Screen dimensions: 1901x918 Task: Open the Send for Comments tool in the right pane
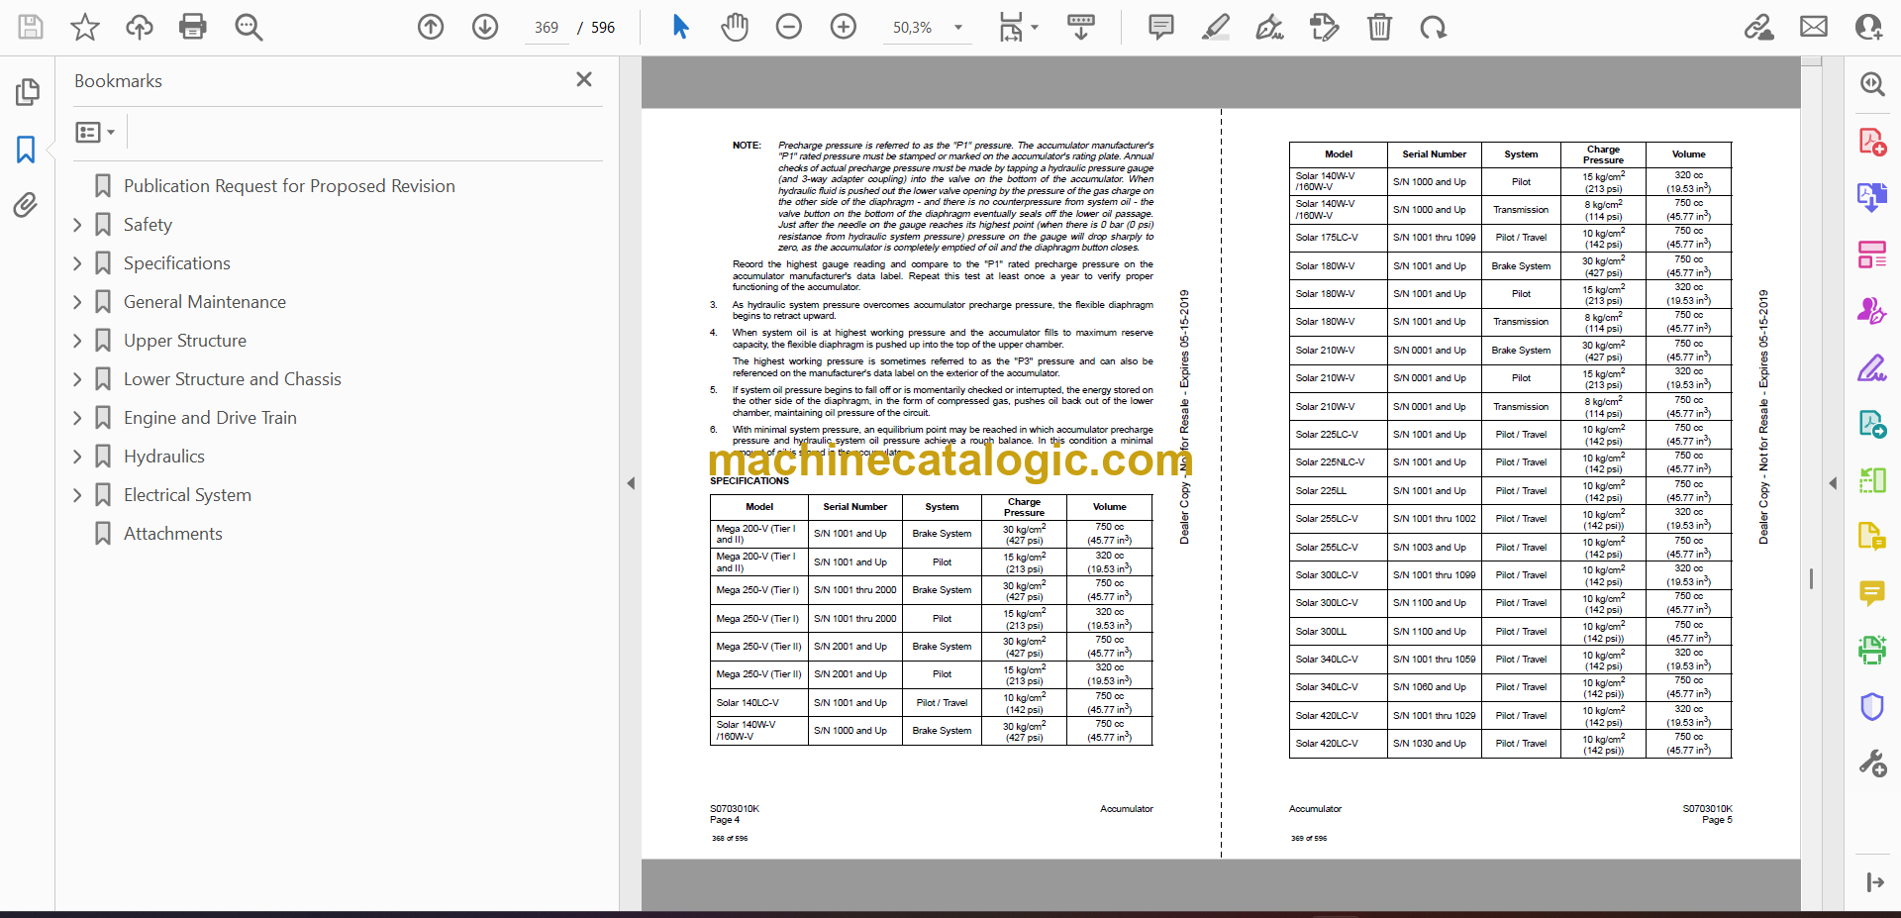pyautogui.click(x=1871, y=425)
